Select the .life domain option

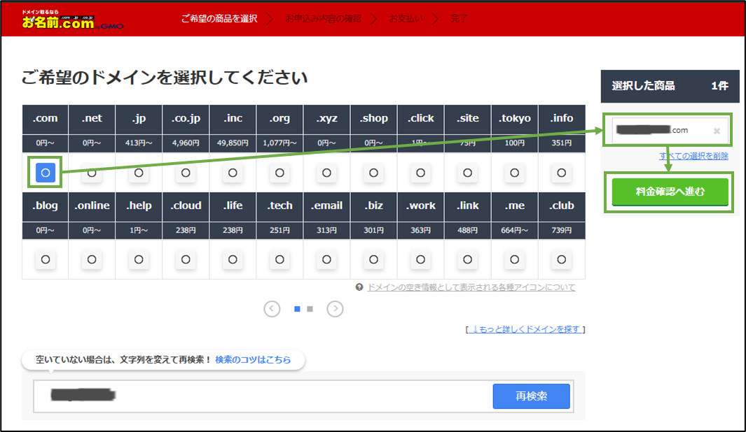coord(233,259)
